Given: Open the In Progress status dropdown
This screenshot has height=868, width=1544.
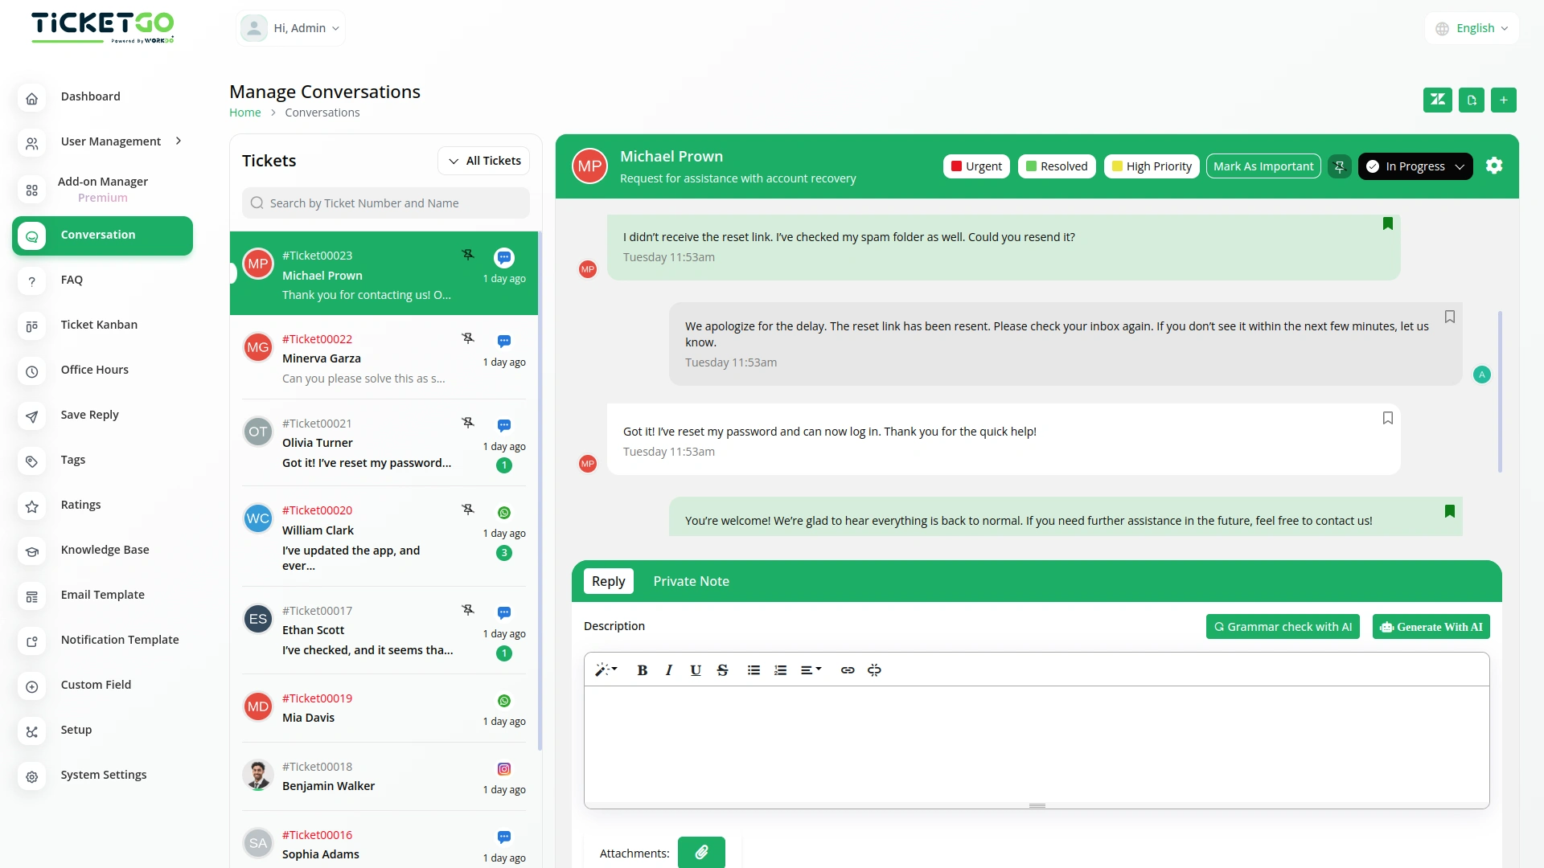Looking at the screenshot, I should [1415, 166].
